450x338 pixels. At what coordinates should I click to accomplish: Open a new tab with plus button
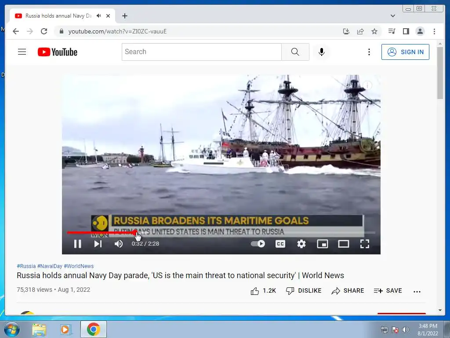pyautogui.click(x=124, y=16)
